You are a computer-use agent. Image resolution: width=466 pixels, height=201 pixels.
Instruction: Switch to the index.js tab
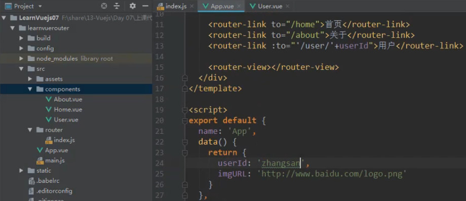pos(175,6)
